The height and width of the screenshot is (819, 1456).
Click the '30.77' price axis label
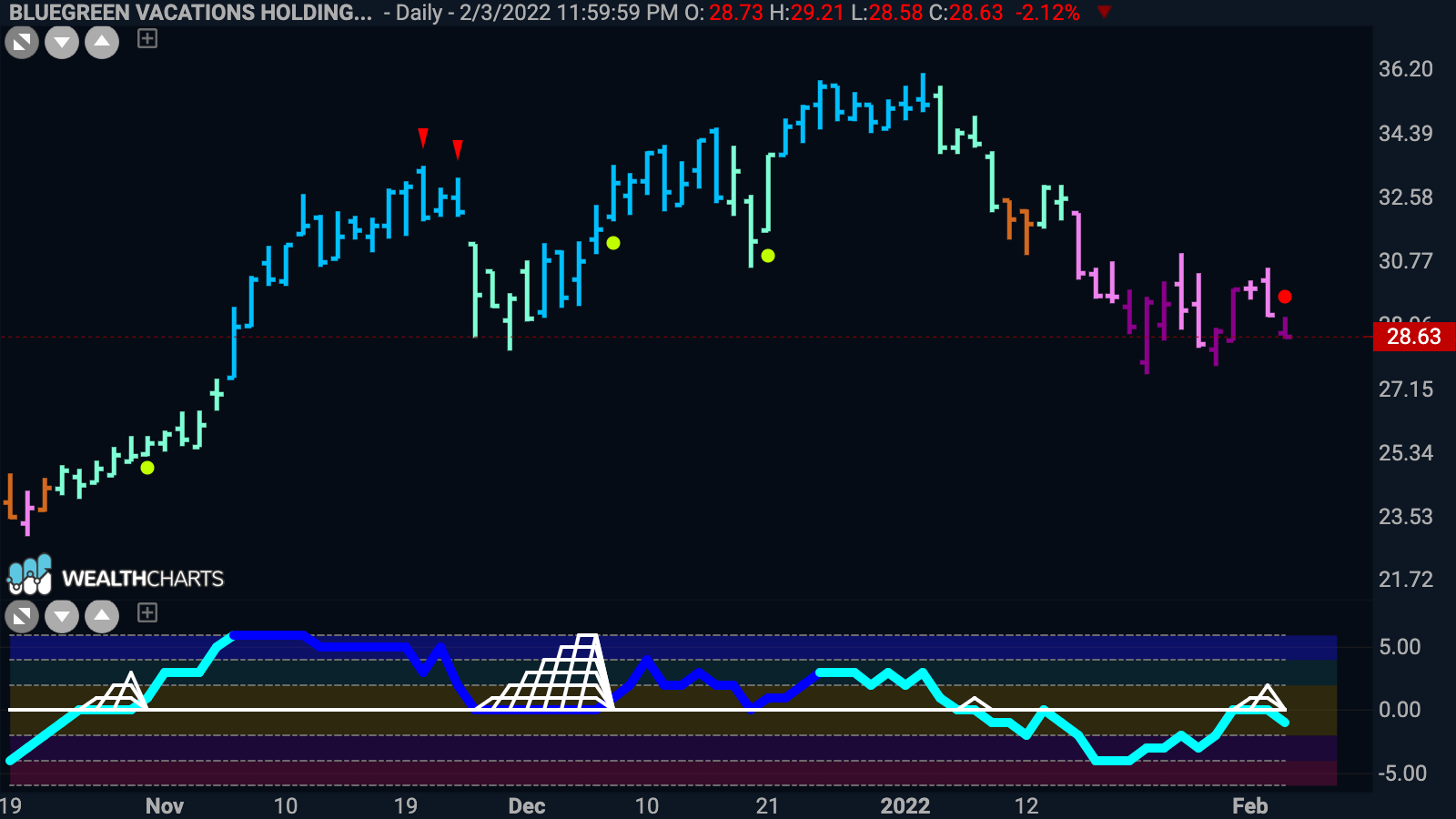(1405, 261)
